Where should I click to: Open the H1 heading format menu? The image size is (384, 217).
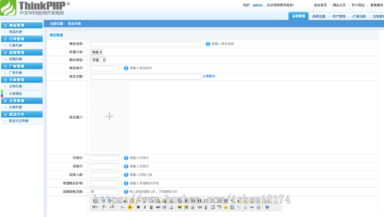pos(96,207)
